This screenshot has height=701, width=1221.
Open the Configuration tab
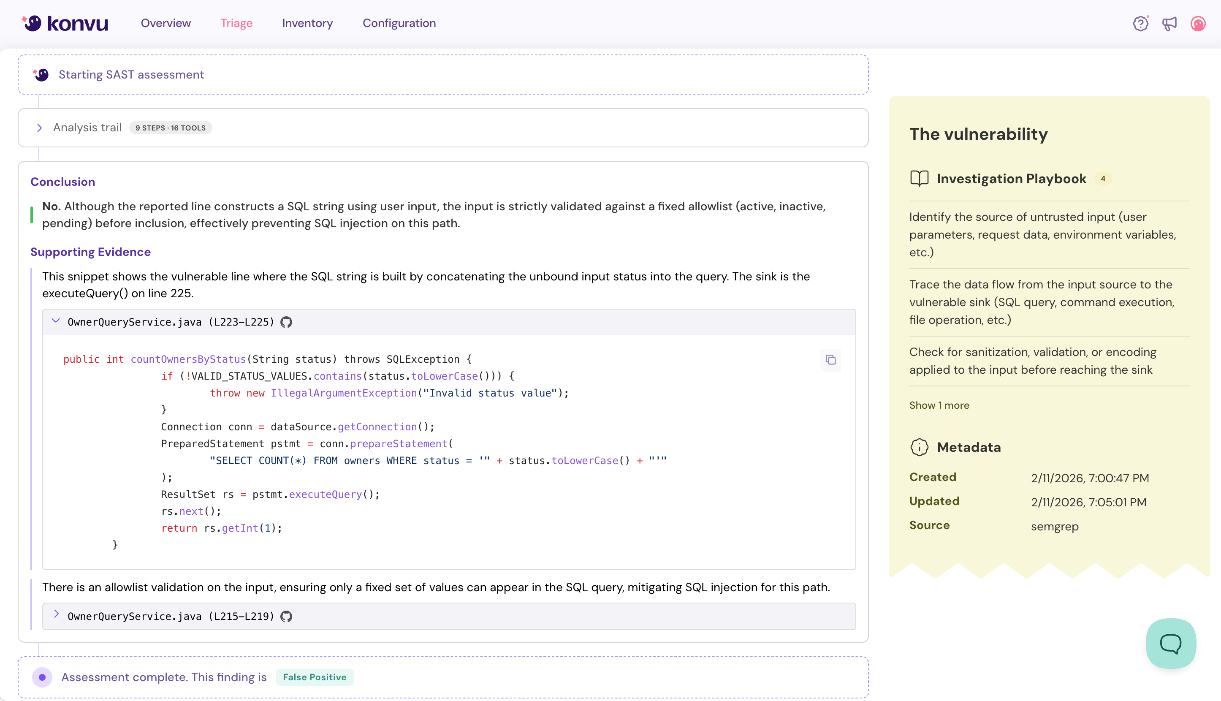399,23
